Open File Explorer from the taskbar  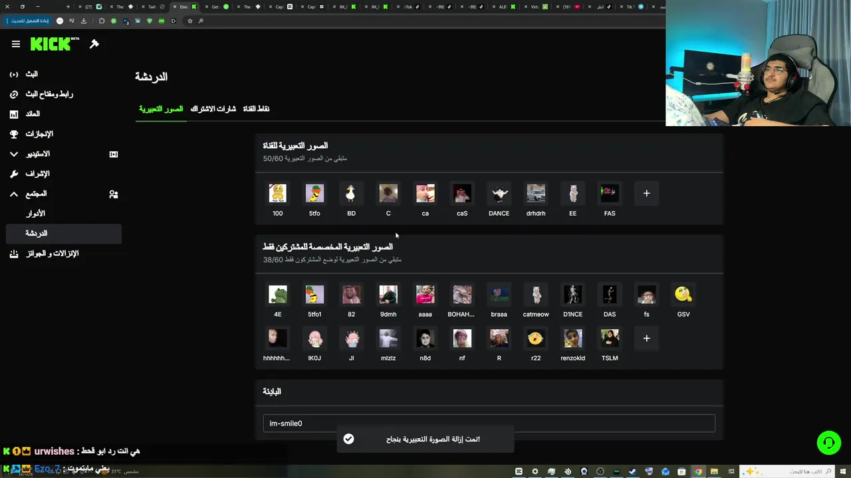click(x=714, y=471)
